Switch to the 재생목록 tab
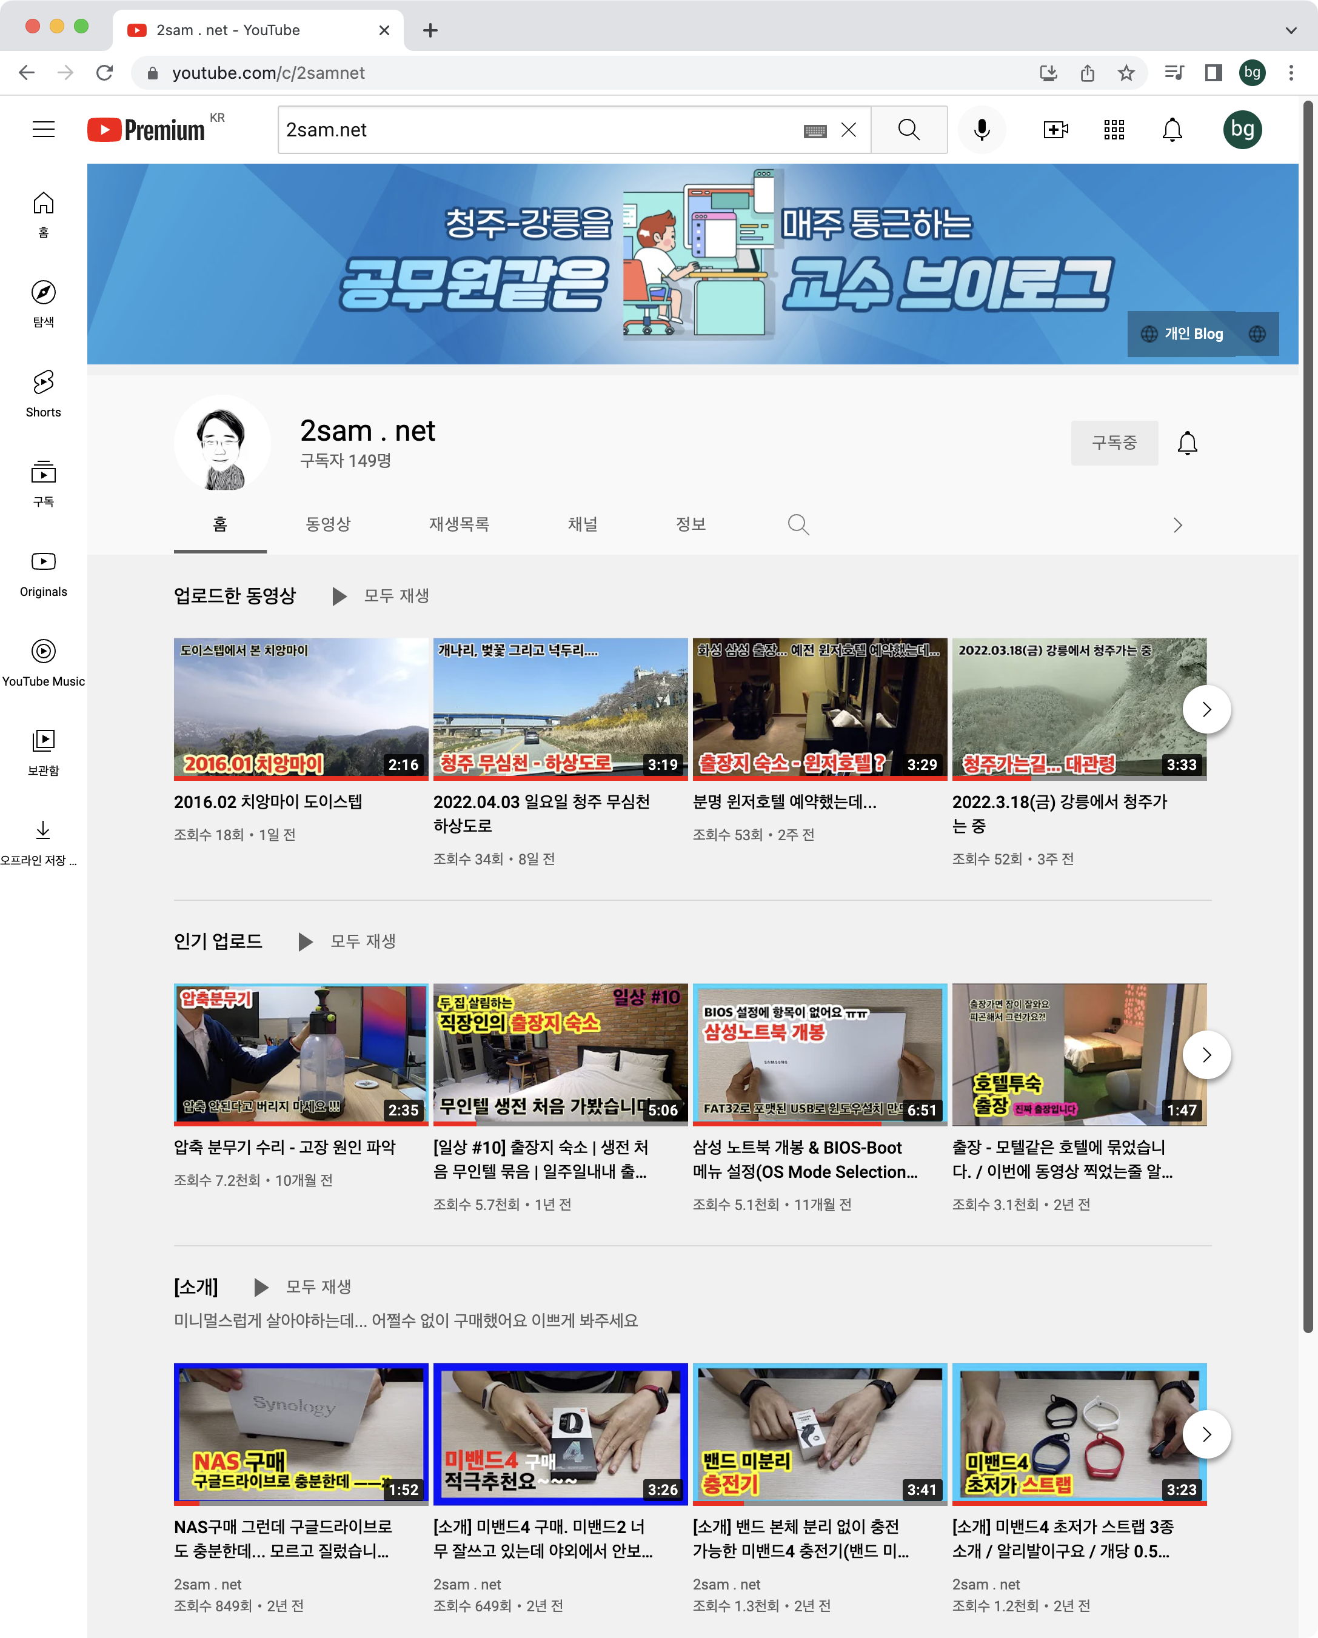 459,524
